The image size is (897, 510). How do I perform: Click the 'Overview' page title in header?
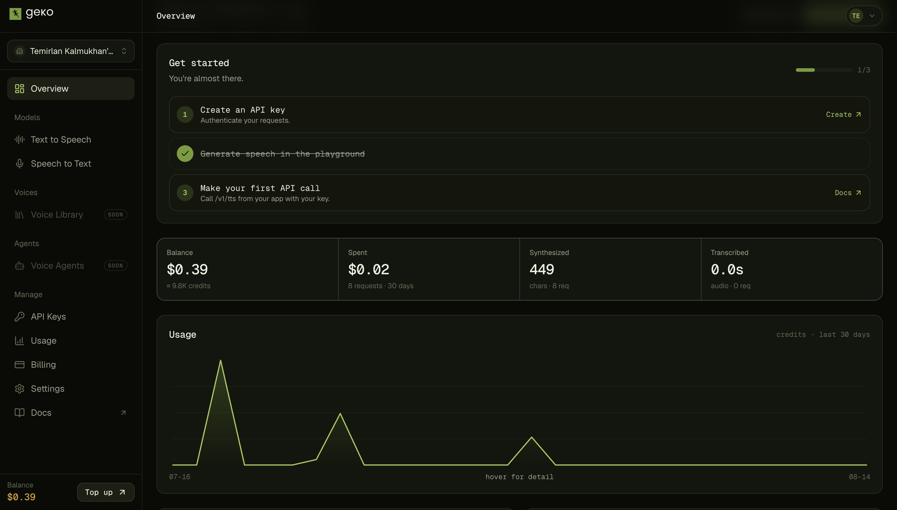coord(176,16)
